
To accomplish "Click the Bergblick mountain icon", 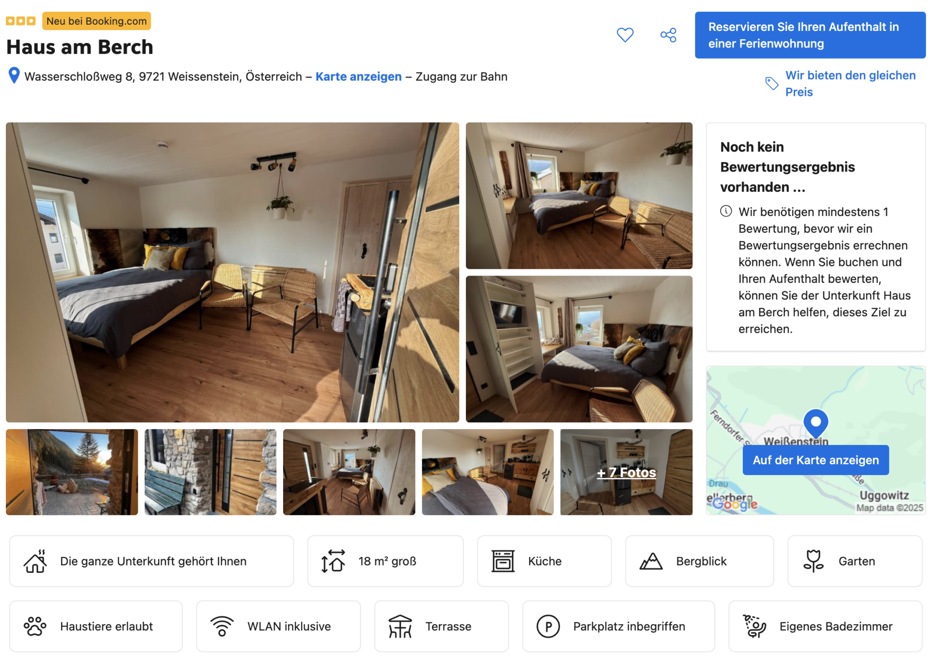I will pos(651,561).
